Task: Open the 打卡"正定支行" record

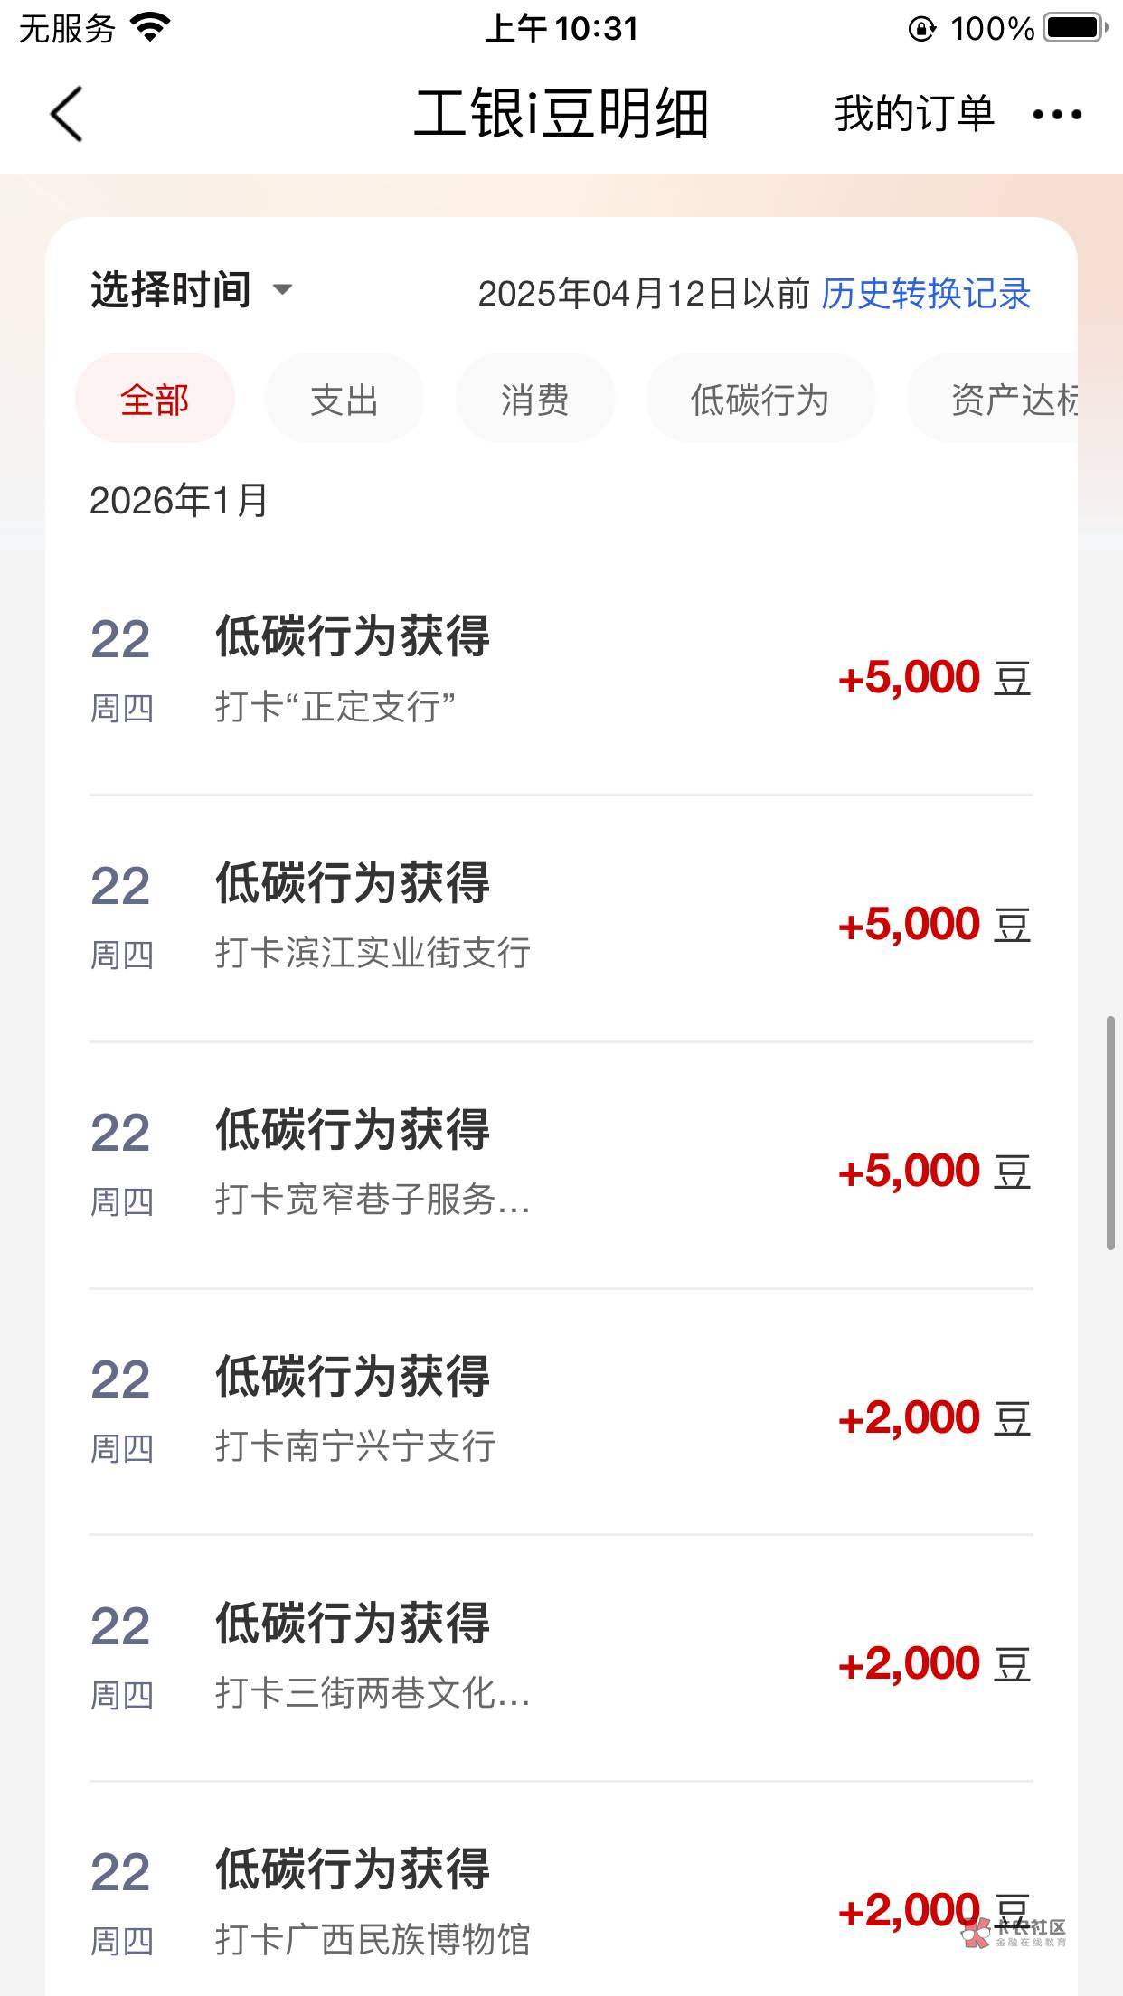Action: click(x=561, y=672)
